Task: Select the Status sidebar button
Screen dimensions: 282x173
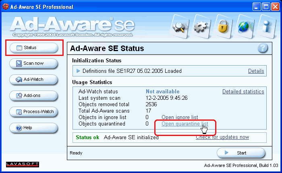Action: coord(34,47)
